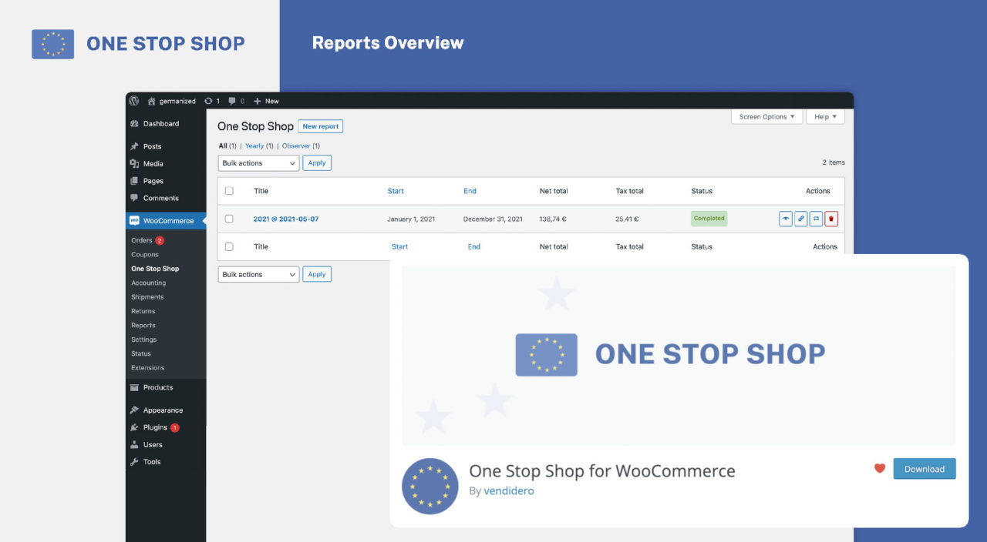Tick the select-all checkbox in table footer

pos(229,246)
